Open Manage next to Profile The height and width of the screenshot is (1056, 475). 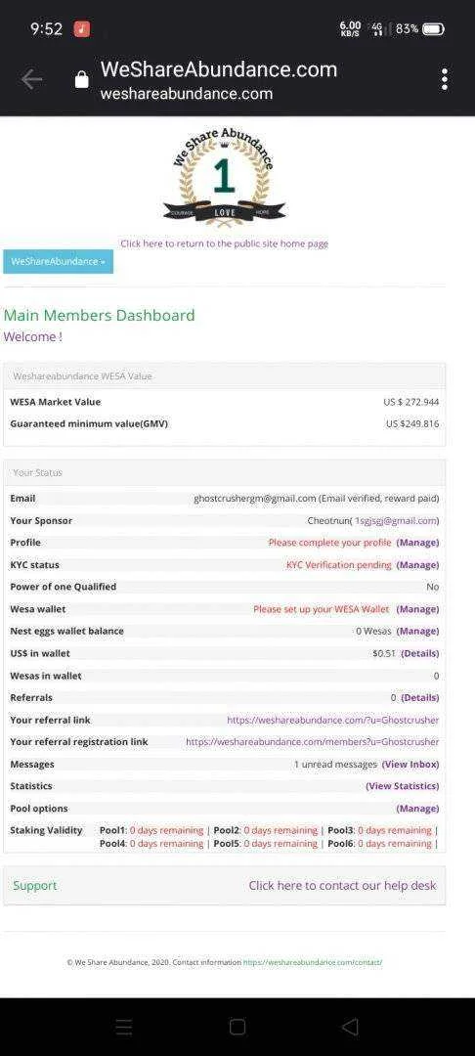click(x=417, y=543)
